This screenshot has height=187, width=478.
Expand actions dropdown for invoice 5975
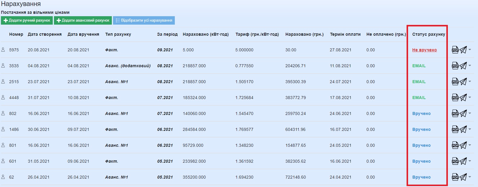[470, 50]
